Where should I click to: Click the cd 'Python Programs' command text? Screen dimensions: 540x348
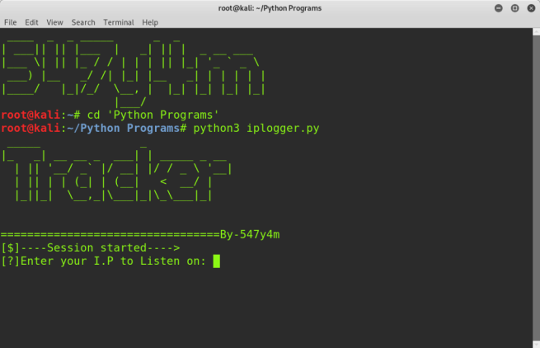153,115
